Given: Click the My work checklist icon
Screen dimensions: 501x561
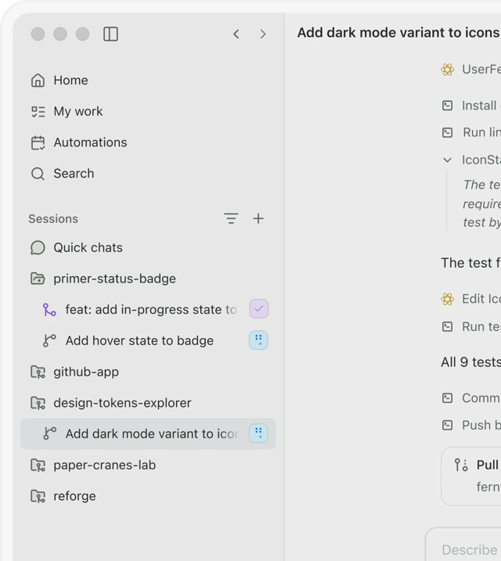Looking at the screenshot, I should (x=38, y=112).
